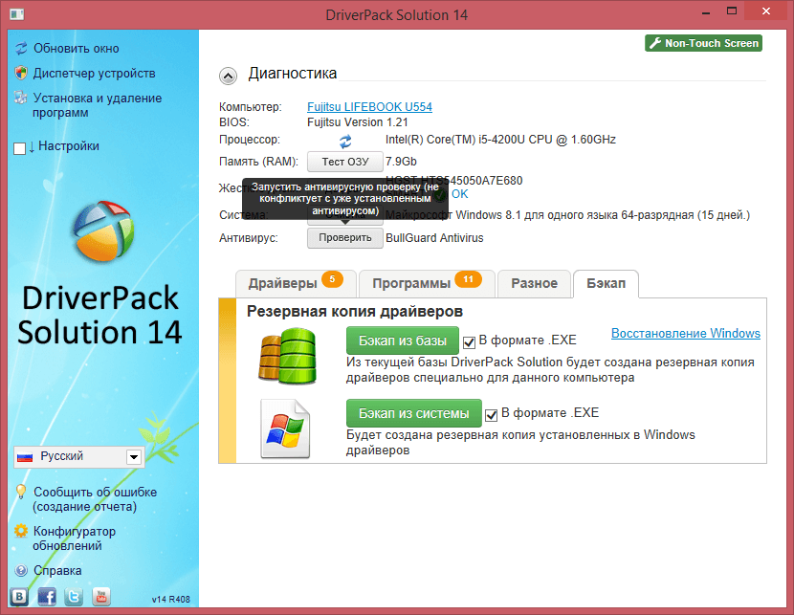The width and height of the screenshot is (794, 615).
Task: Click the hard drive OK status
Action: point(460,194)
